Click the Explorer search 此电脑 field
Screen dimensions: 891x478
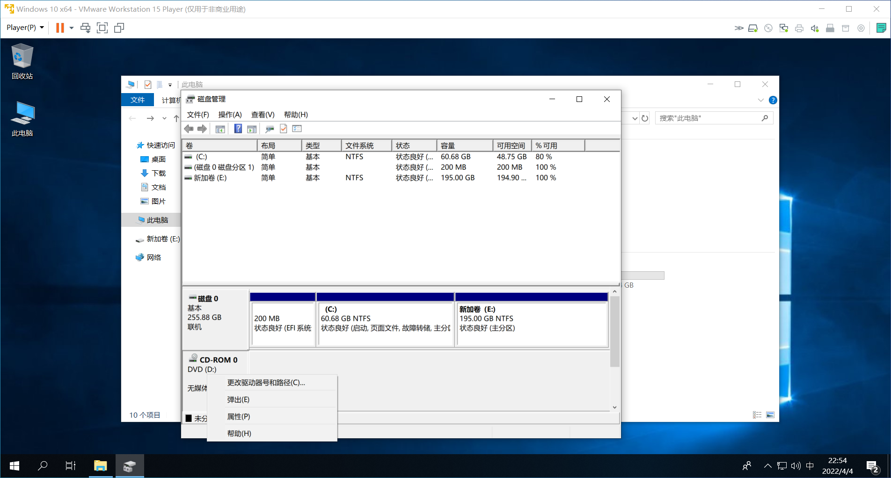pos(714,118)
